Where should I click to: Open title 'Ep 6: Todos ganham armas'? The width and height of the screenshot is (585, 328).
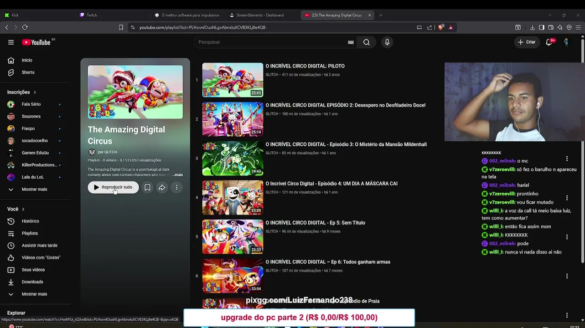(x=328, y=262)
